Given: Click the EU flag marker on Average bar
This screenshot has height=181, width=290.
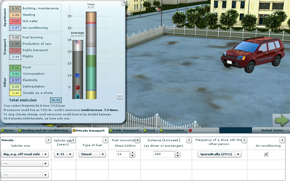Looking at the screenshot, I should click(78, 76).
